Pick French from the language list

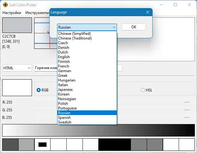(87, 66)
